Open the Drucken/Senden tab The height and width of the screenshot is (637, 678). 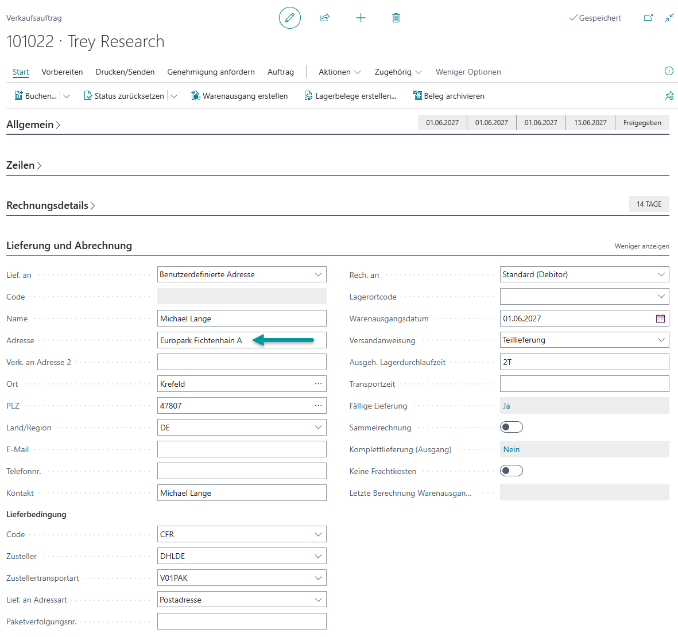click(x=125, y=72)
